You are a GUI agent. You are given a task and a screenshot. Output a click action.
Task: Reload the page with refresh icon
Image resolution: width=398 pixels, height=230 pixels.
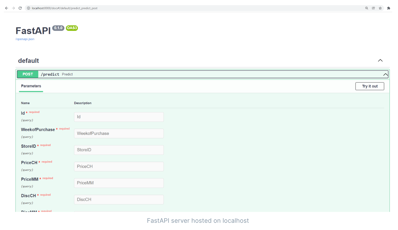point(20,8)
